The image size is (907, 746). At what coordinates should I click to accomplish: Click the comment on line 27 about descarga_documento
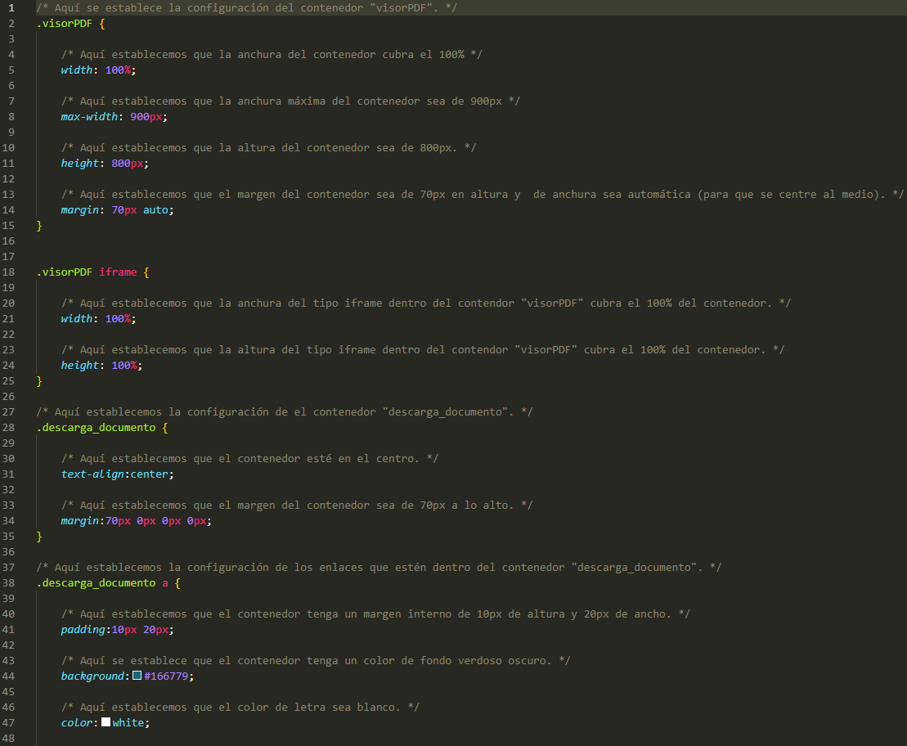[x=284, y=412]
